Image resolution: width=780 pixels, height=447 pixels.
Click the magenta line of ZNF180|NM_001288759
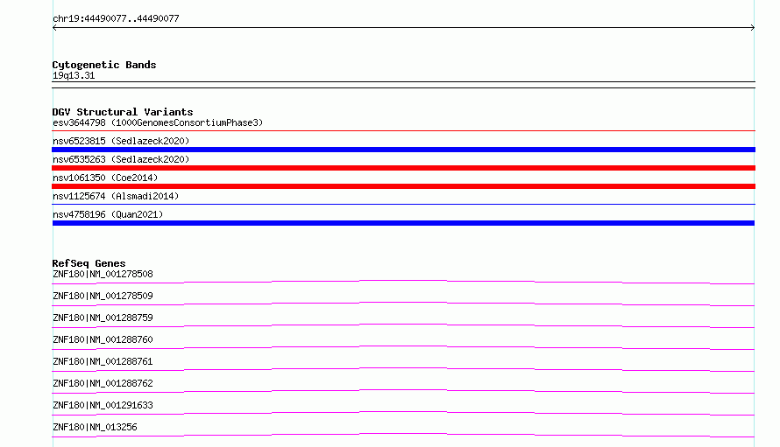(x=403, y=325)
